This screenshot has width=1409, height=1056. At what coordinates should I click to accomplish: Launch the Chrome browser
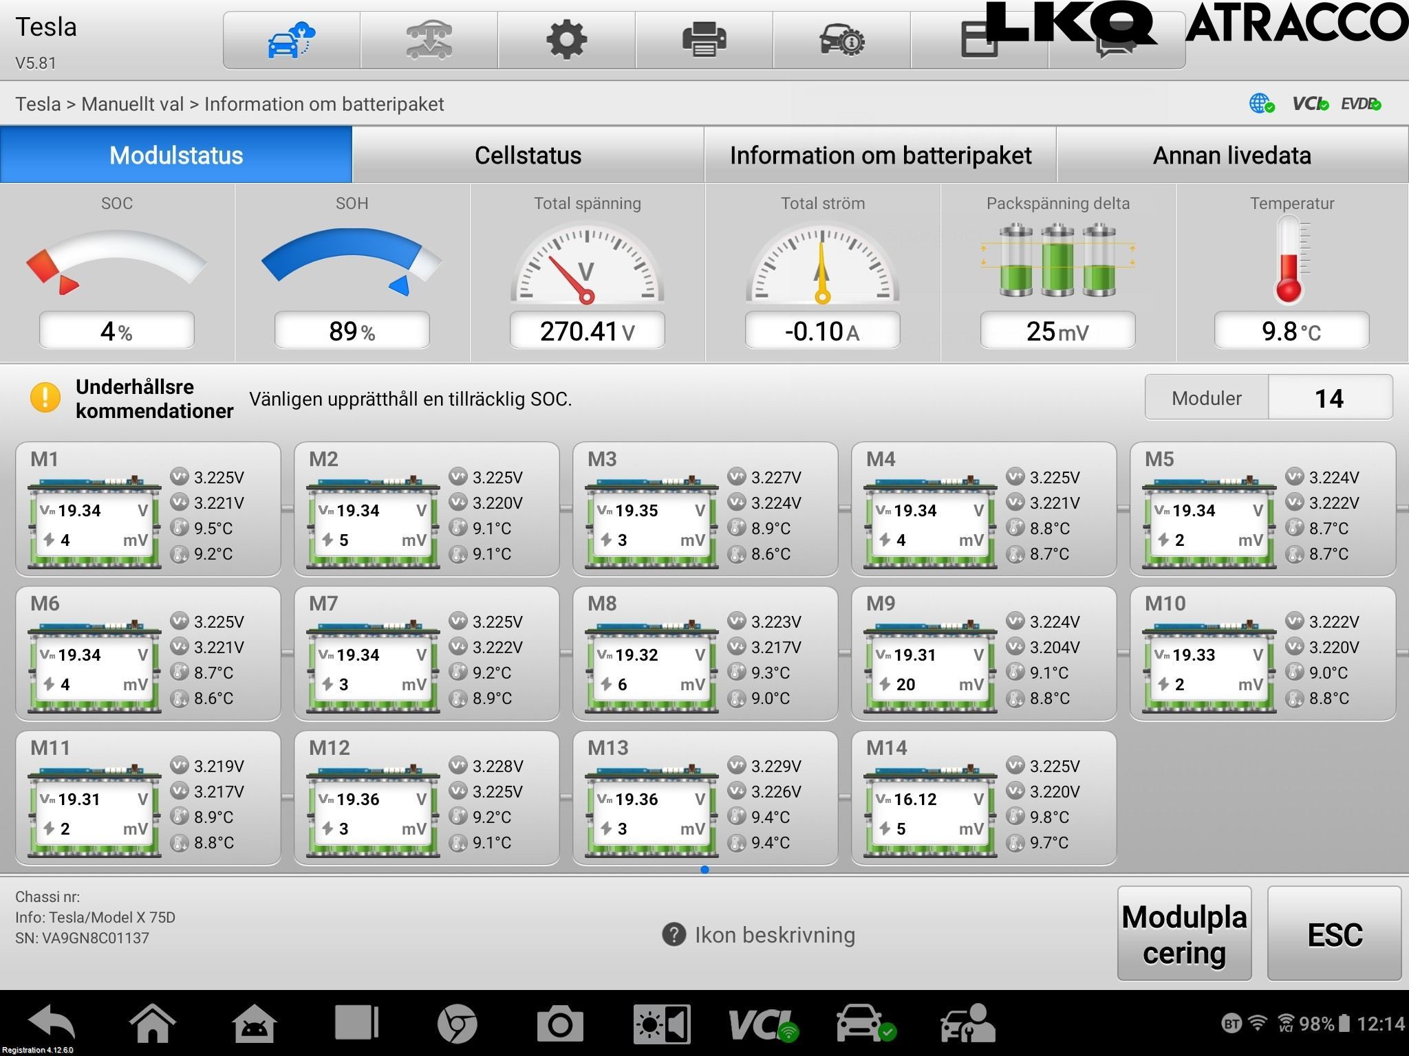point(457,1024)
